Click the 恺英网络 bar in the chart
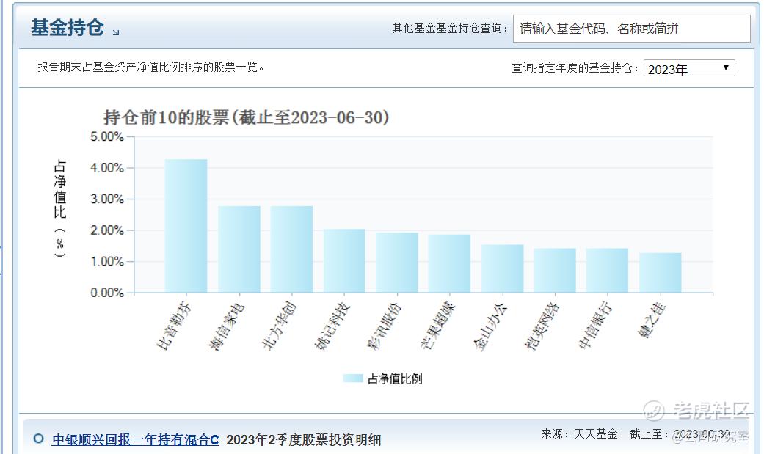 tap(555, 271)
